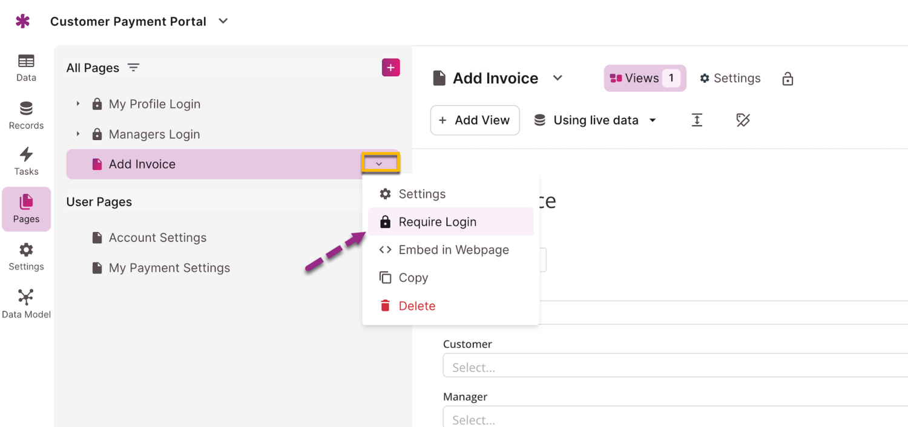Open the Account Settings page

tap(157, 238)
